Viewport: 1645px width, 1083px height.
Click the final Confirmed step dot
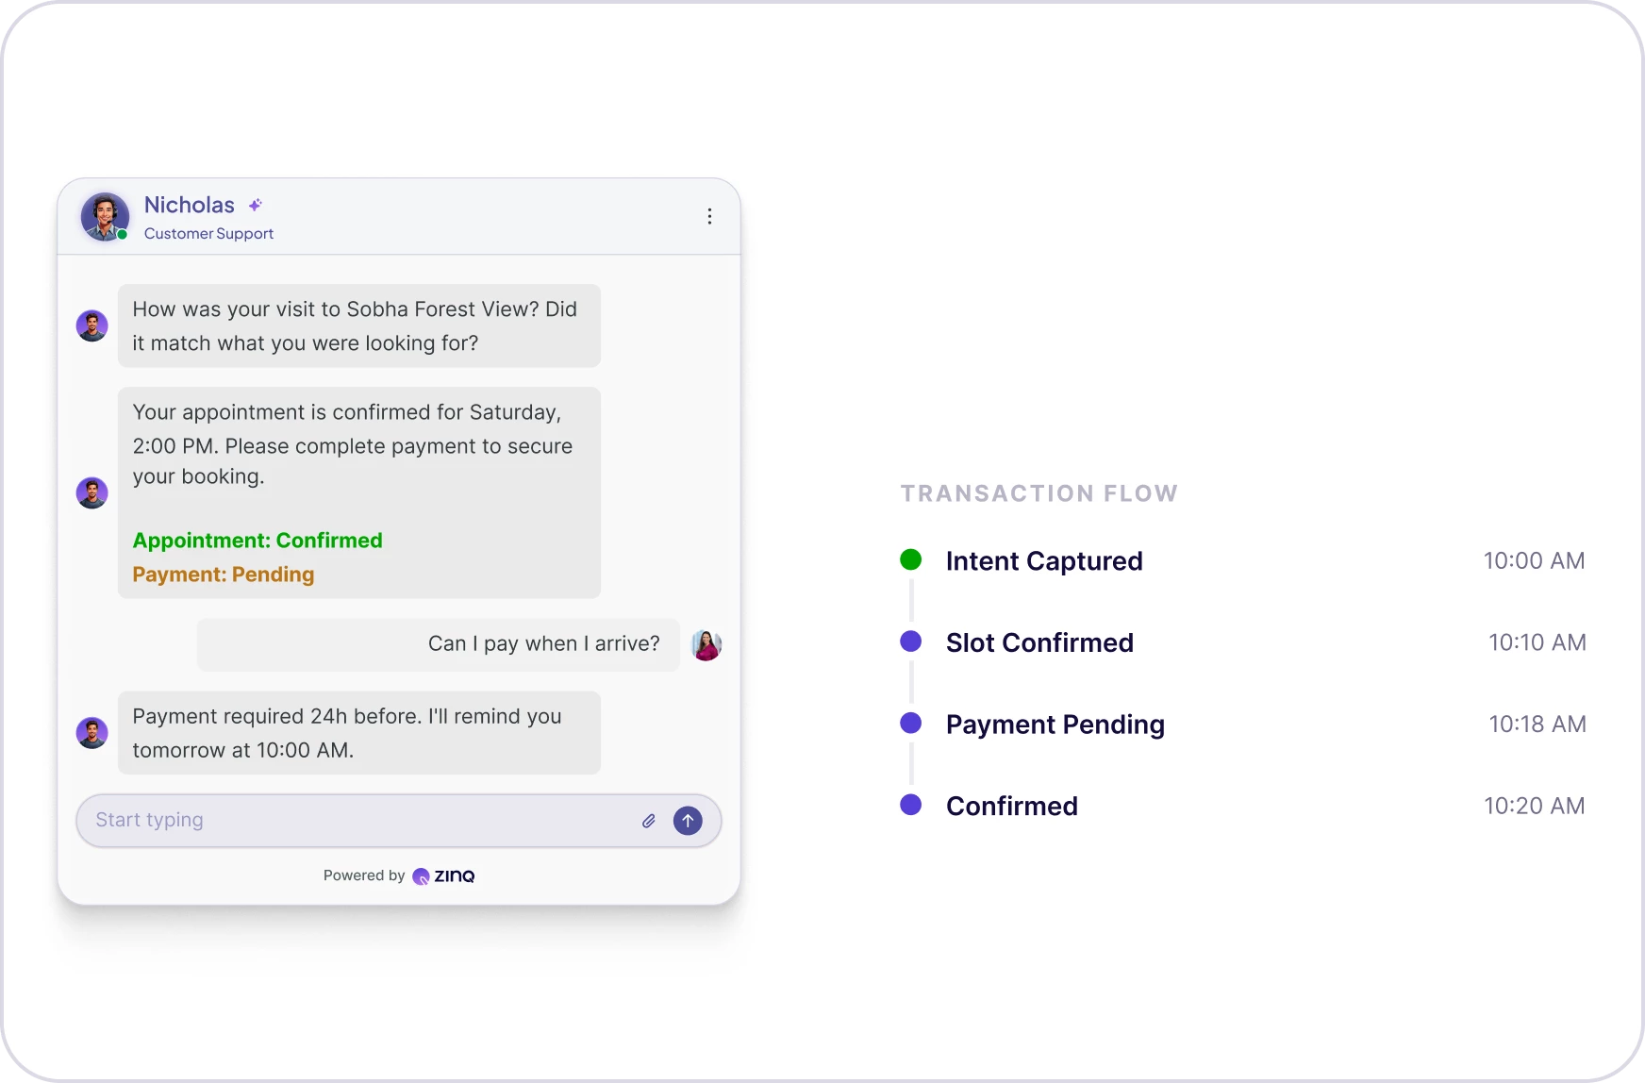click(911, 805)
